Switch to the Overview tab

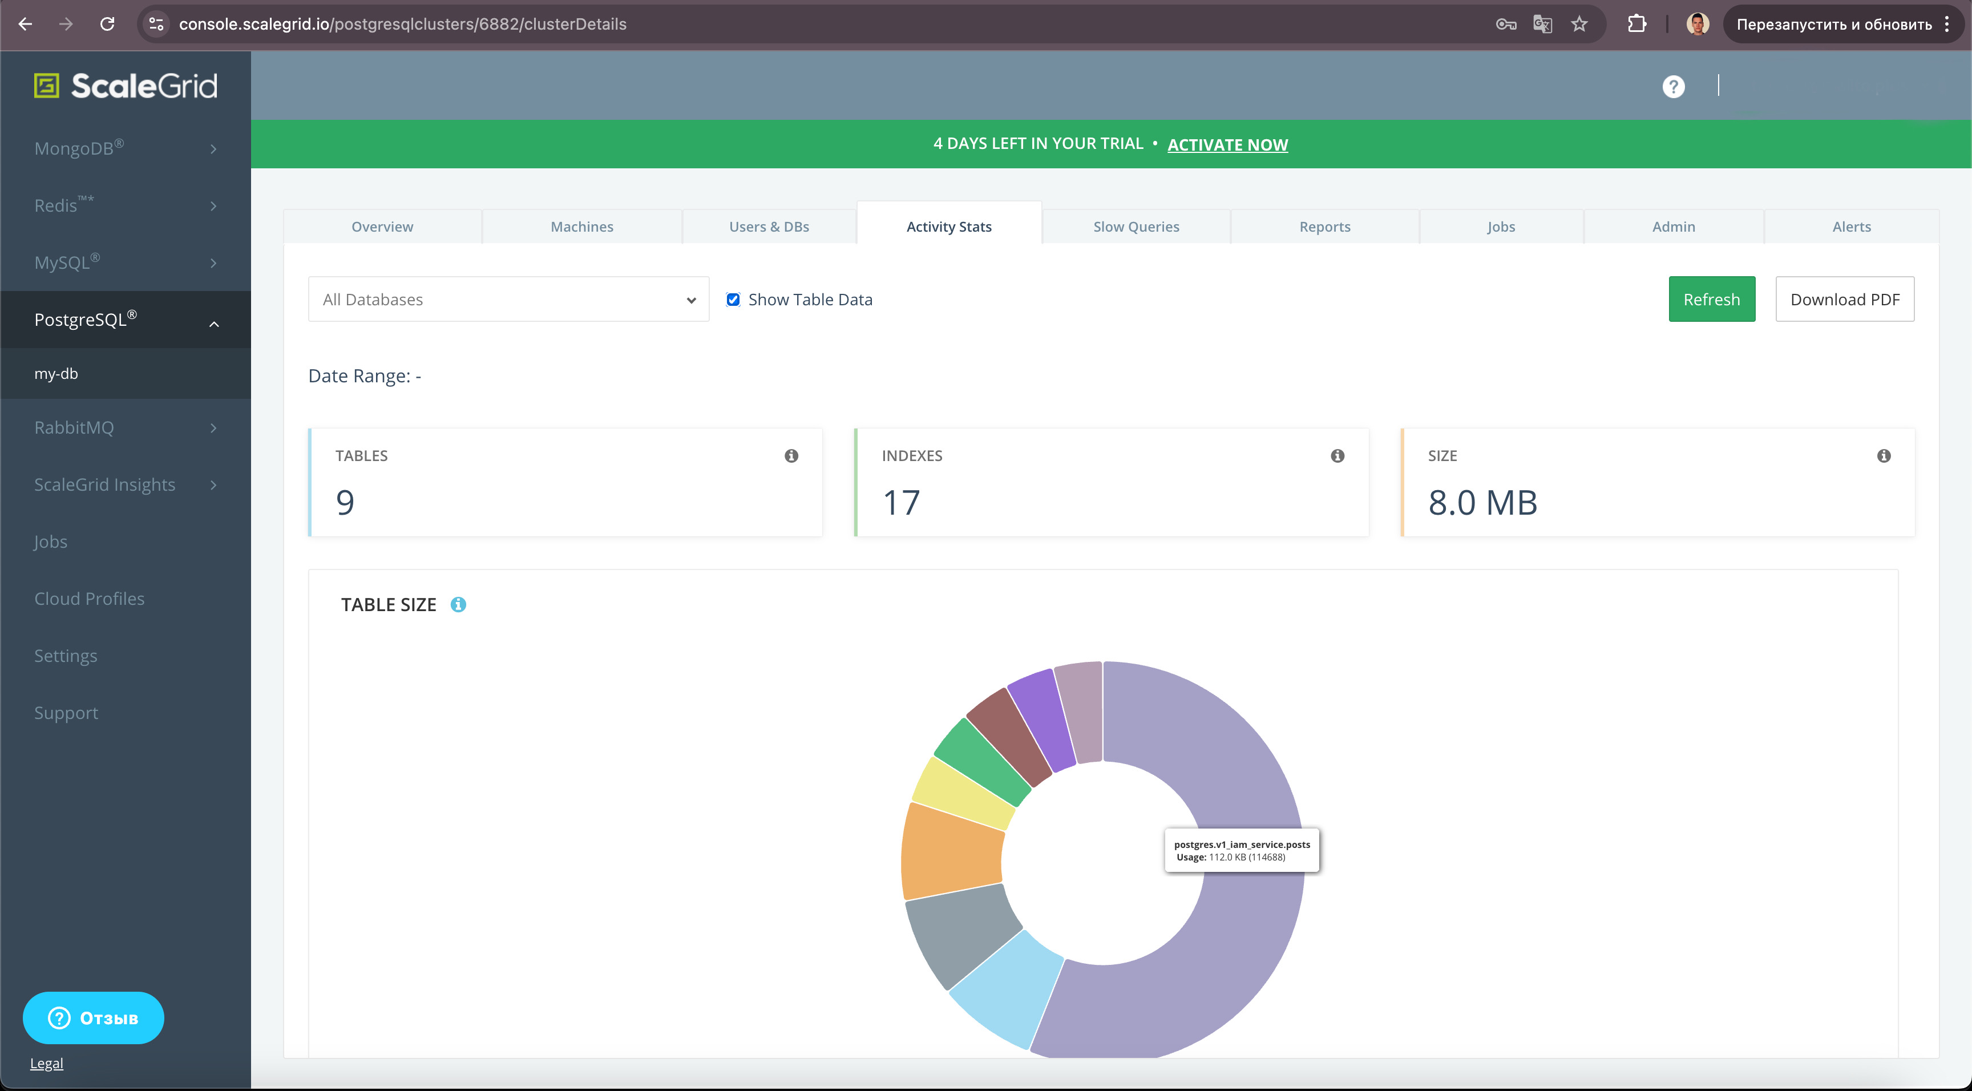pyautogui.click(x=382, y=227)
